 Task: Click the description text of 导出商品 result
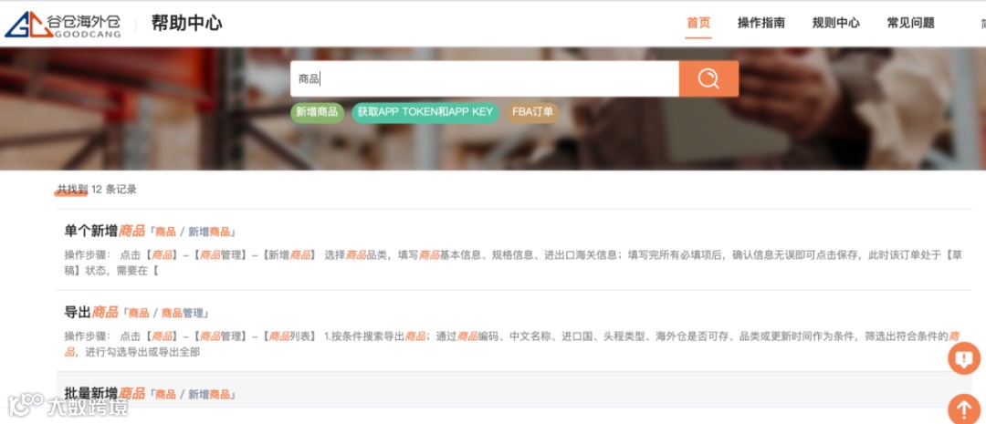tap(512, 345)
